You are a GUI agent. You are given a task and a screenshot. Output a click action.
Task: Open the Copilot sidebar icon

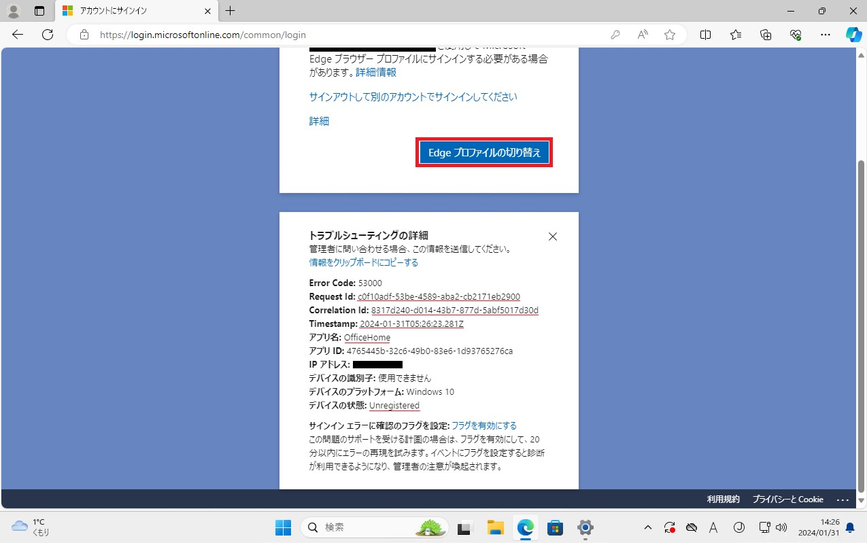pyautogui.click(x=853, y=35)
